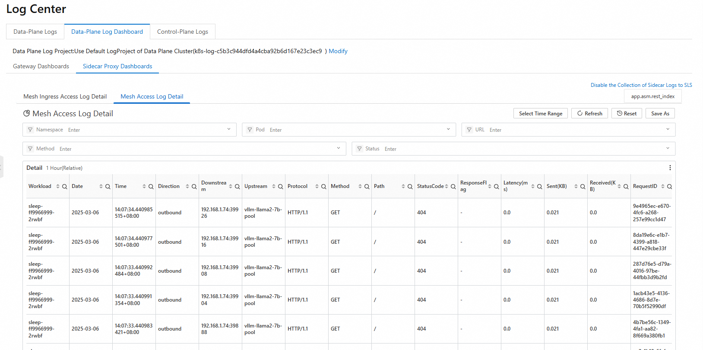
Task: Go to the Gateway Dashboards tab
Action: point(41,66)
